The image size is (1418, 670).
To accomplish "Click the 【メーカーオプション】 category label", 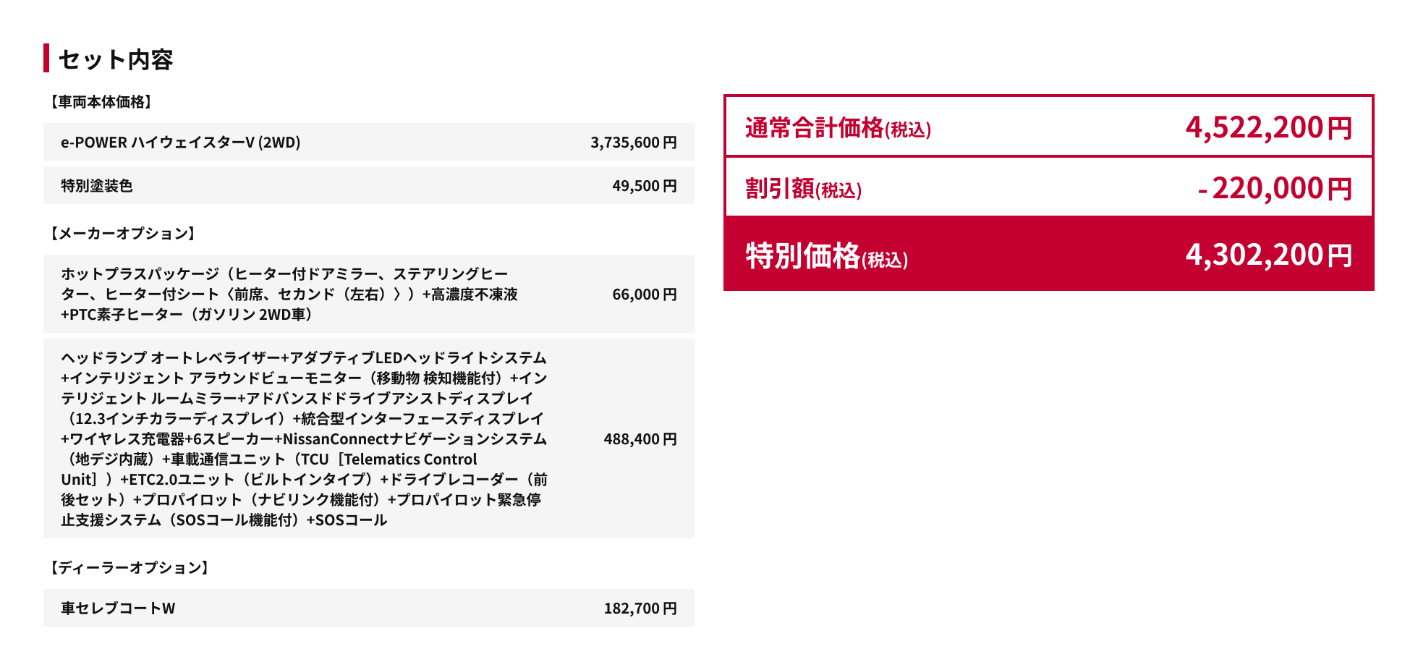I will [x=122, y=234].
